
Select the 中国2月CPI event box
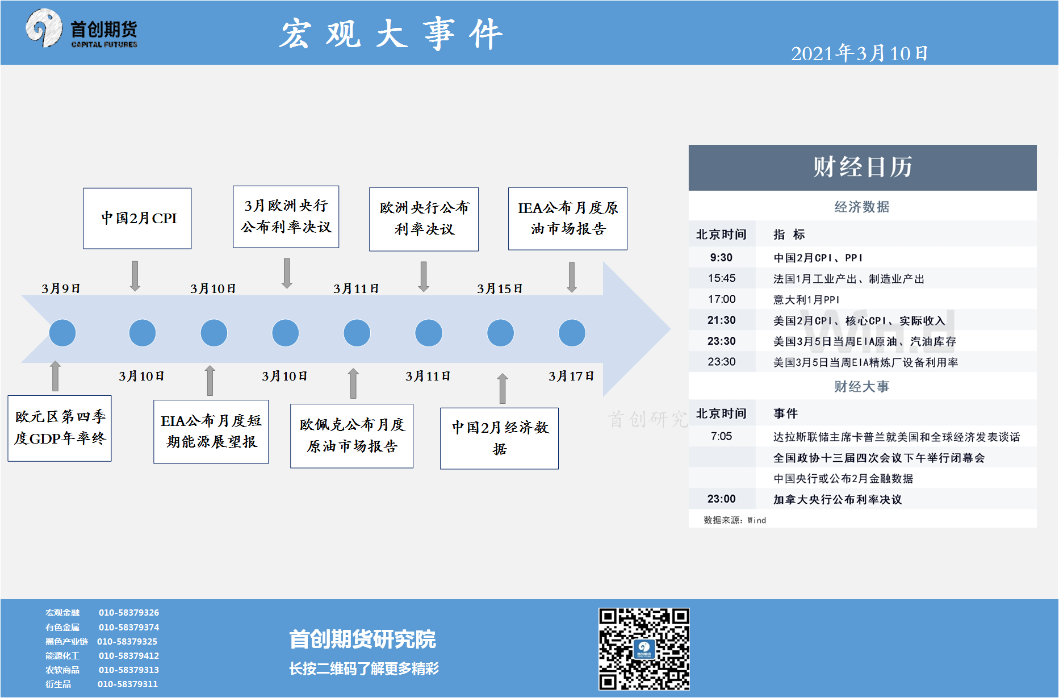137,219
